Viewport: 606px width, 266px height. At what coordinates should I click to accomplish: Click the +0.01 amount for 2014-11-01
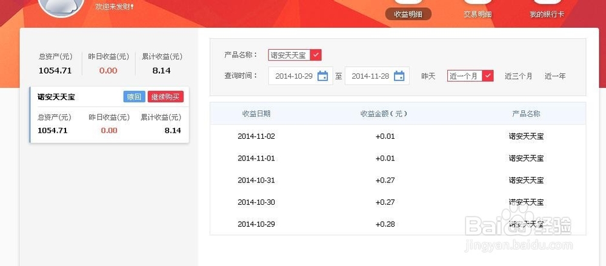coord(385,158)
